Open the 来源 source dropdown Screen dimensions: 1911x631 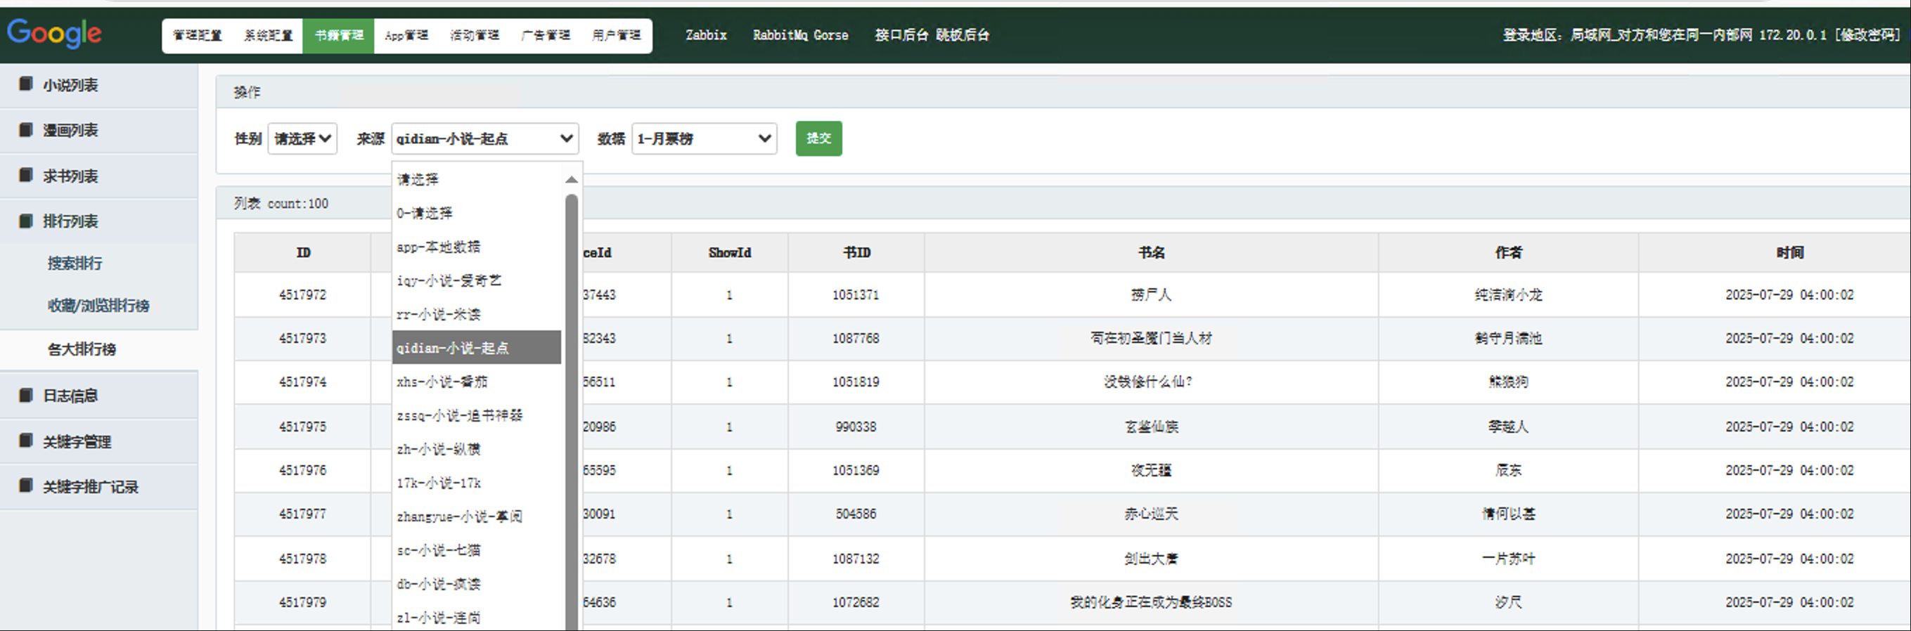pyautogui.click(x=484, y=138)
